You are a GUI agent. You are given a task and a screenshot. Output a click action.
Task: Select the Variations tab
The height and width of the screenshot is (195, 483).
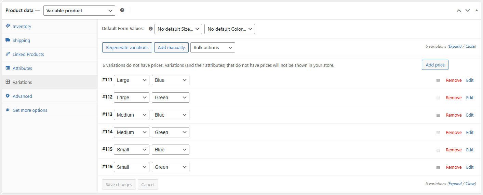click(x=50, y=82)
